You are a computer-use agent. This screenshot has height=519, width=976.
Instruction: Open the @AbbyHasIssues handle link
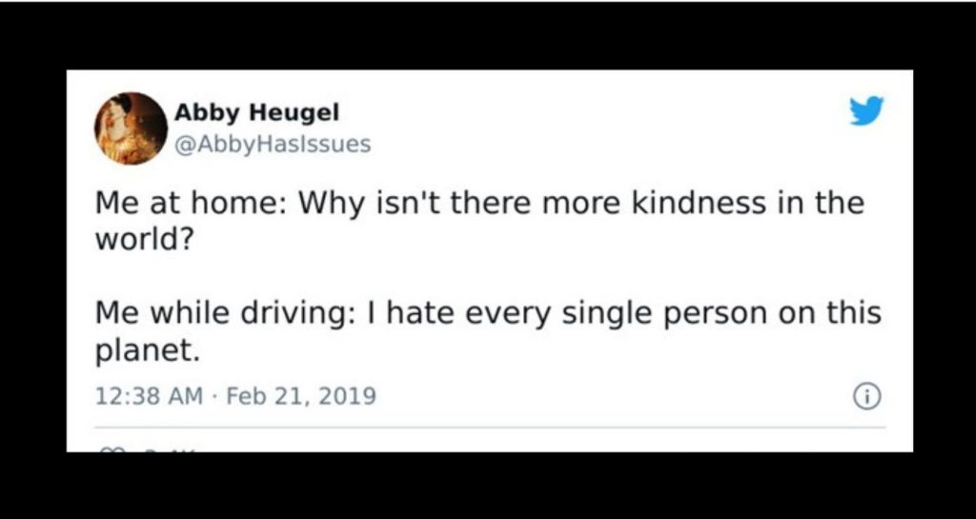tap(273, 144)
